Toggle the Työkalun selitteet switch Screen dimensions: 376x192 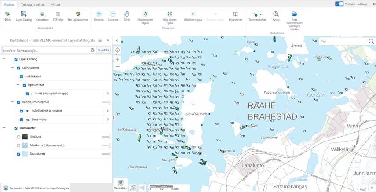point(339,4)
